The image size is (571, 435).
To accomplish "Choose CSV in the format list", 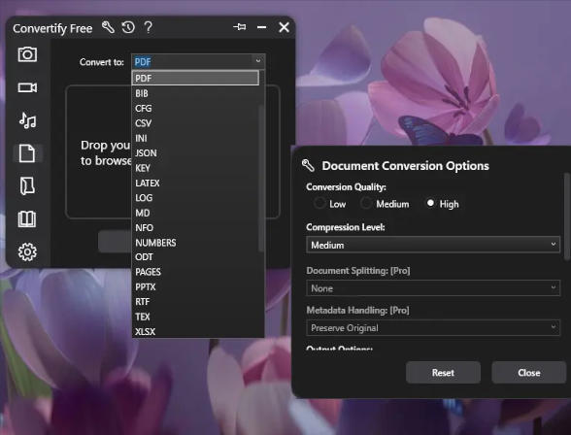I will pos(195,123).
